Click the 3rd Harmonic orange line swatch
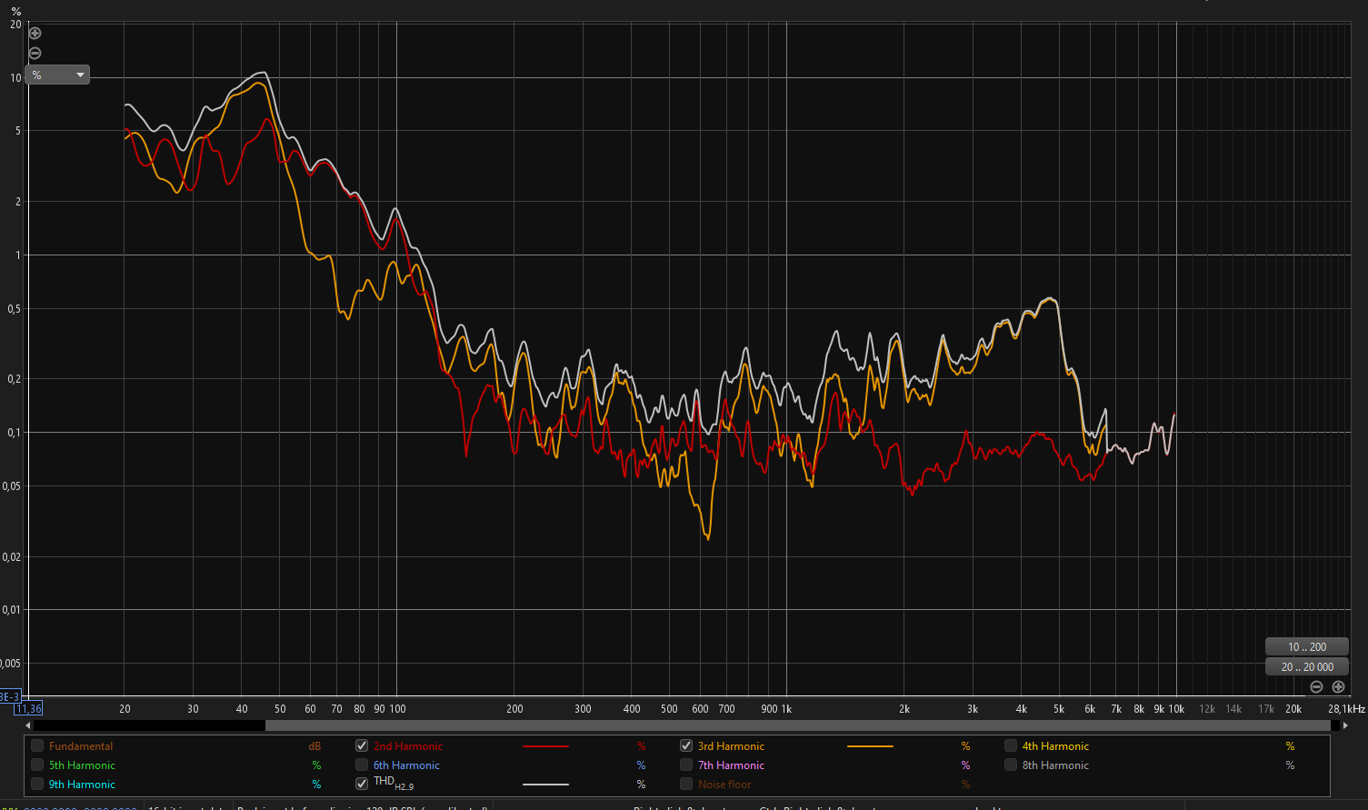 (x=870, y=746)
